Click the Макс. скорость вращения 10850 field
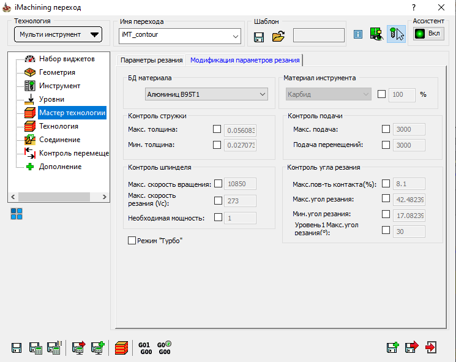The width and height of the screenshot is (456, 362). [240, 184]
